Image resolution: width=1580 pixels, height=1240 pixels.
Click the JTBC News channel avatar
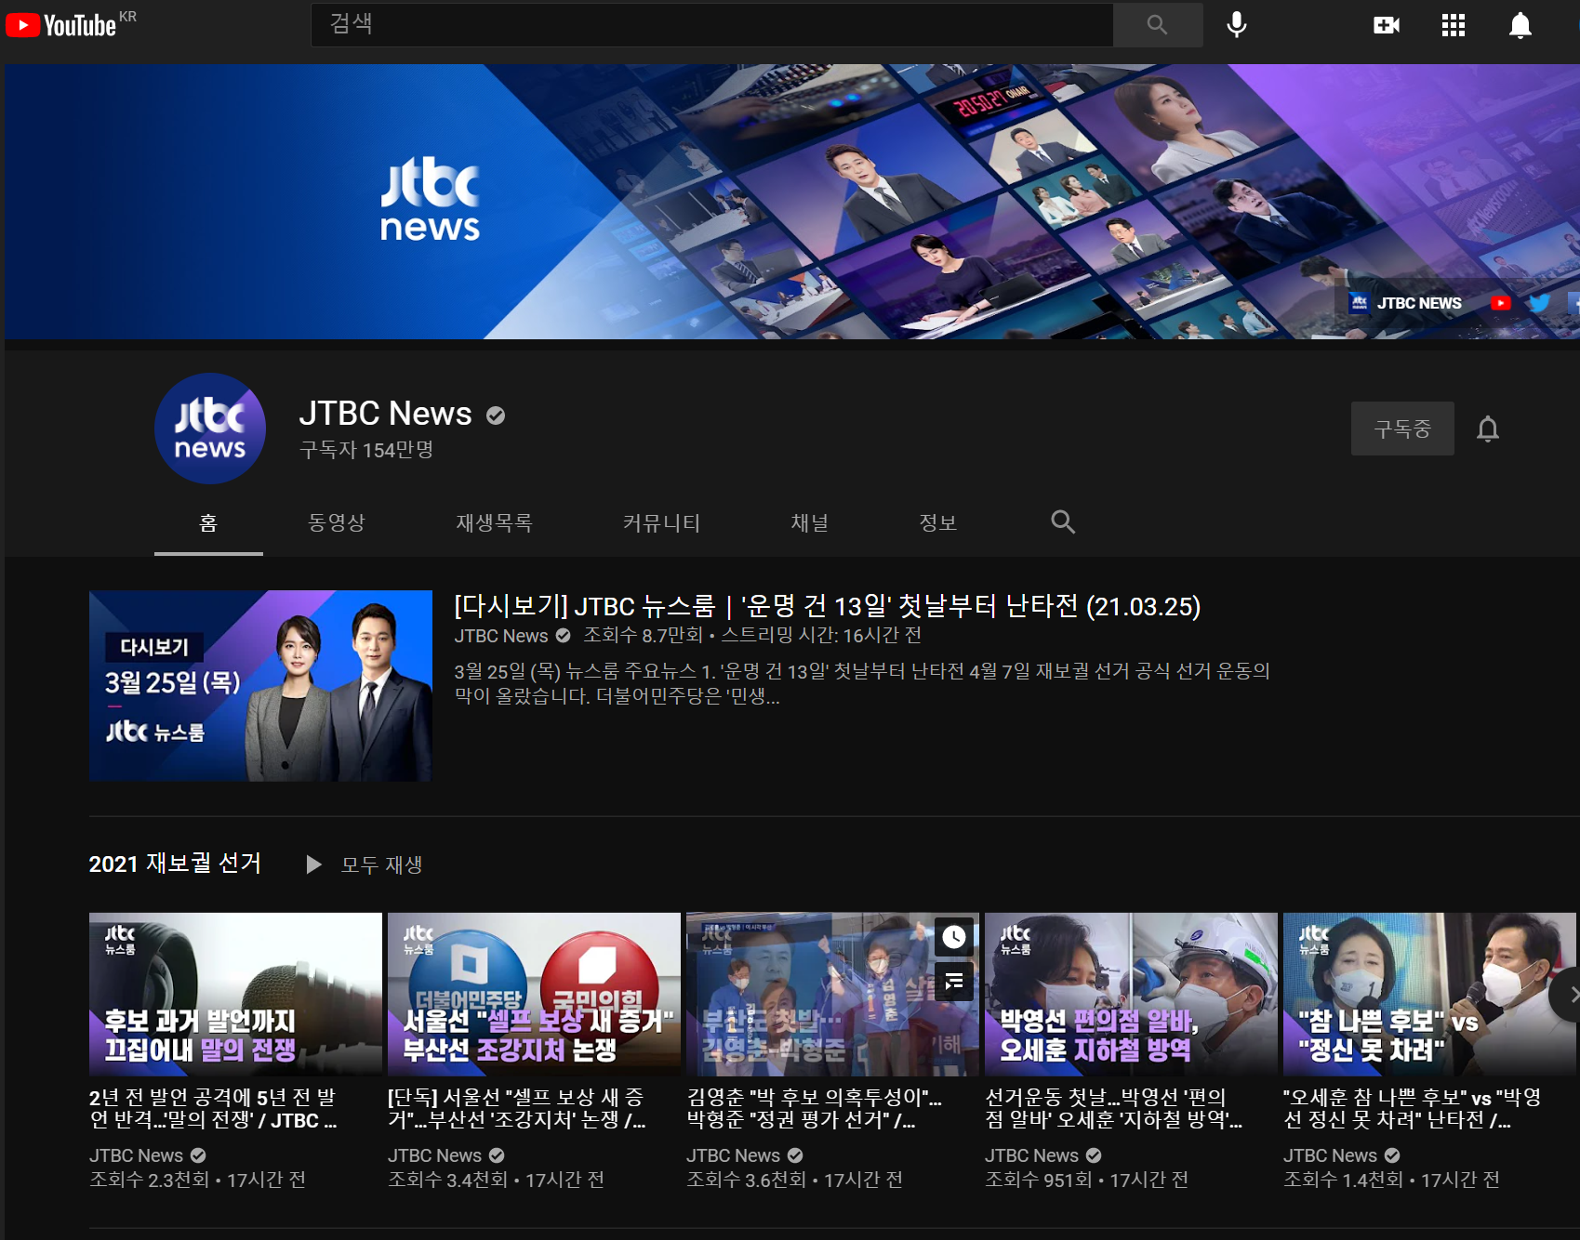210,429
